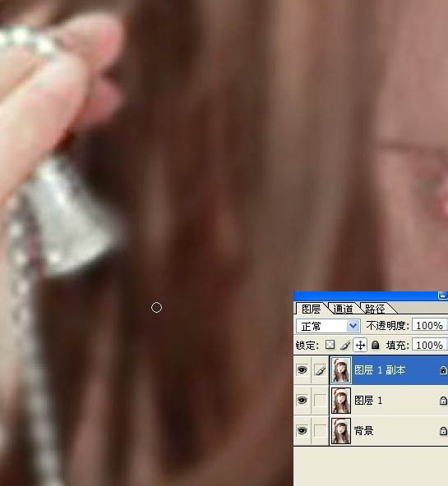Click the padlock icon on 图层 1 副本 row

[x=443, y=370]
